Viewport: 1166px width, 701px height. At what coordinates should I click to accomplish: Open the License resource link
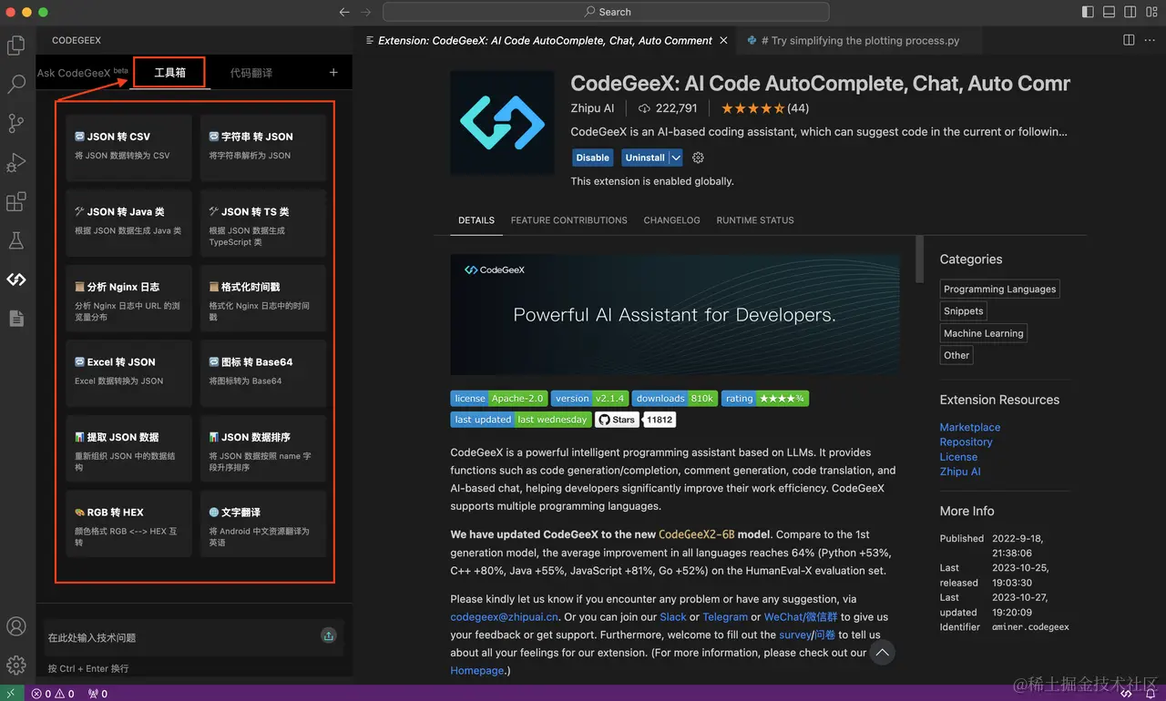click(x=958, y=457)
